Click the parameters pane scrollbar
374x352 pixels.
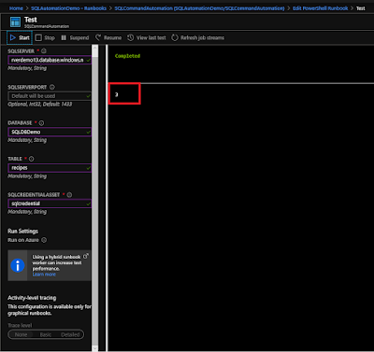click(x=95, y=198)
